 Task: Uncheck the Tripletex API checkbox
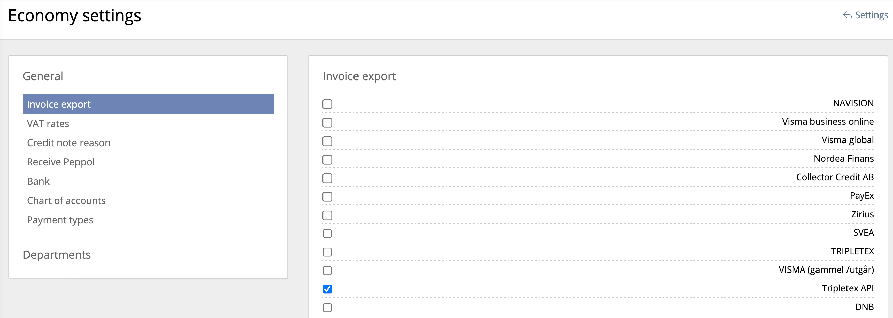click(327, 289)
